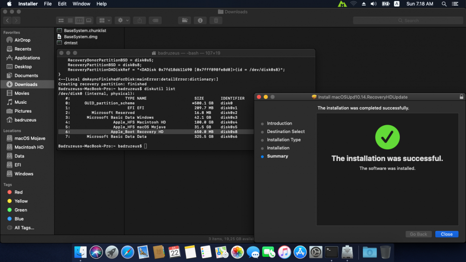
Task: Open Messages icon in the Dock
Action: click(253, 252)
